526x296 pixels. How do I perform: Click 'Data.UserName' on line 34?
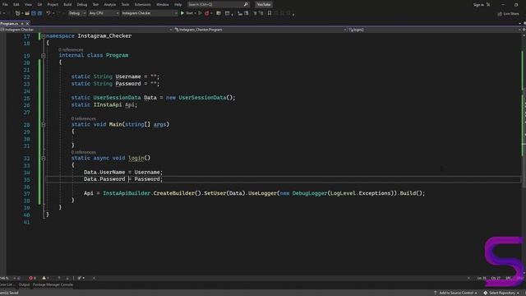(104, 172)
